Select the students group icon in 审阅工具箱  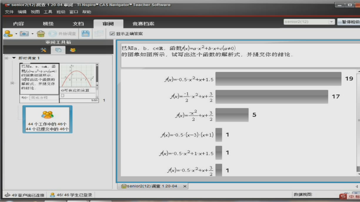point(72,50)
